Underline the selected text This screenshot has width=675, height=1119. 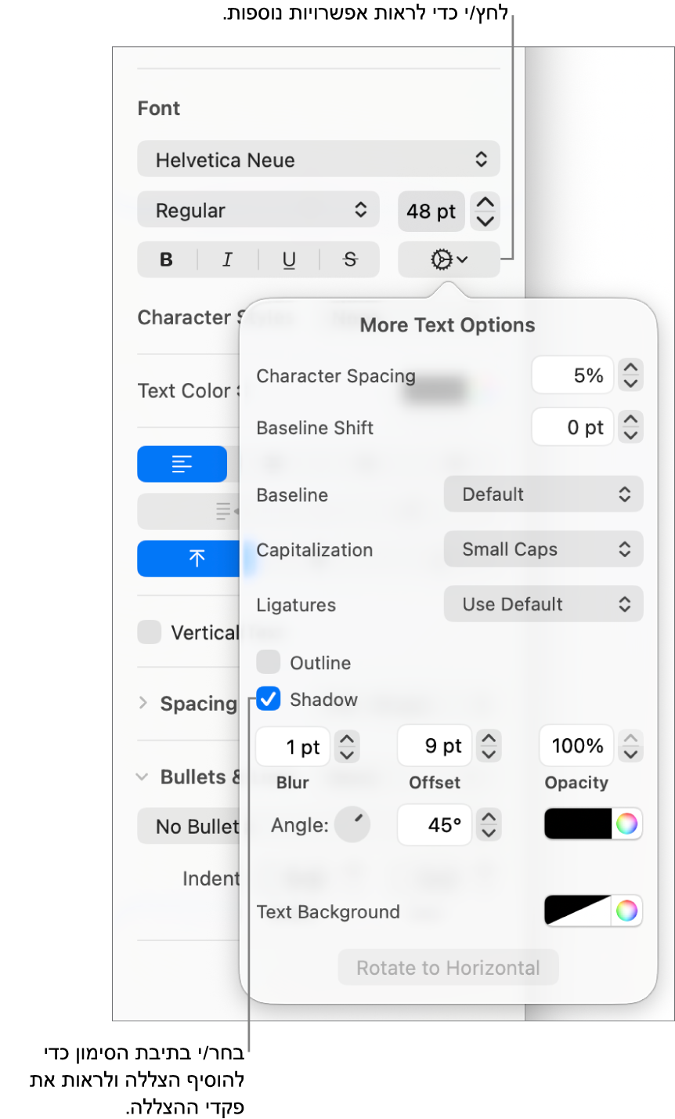289,260
